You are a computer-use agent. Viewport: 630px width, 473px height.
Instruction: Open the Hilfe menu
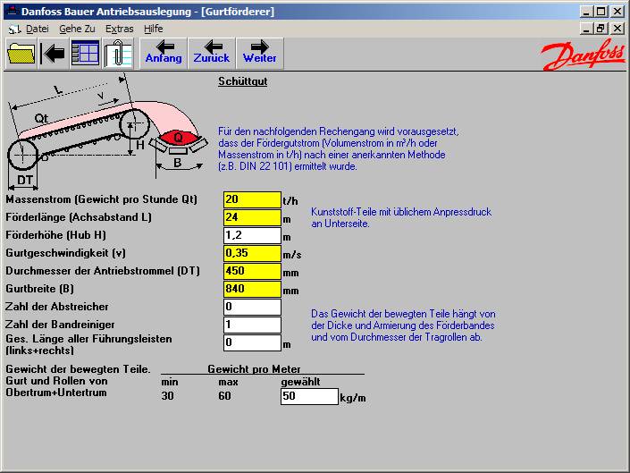coord(153,29)
